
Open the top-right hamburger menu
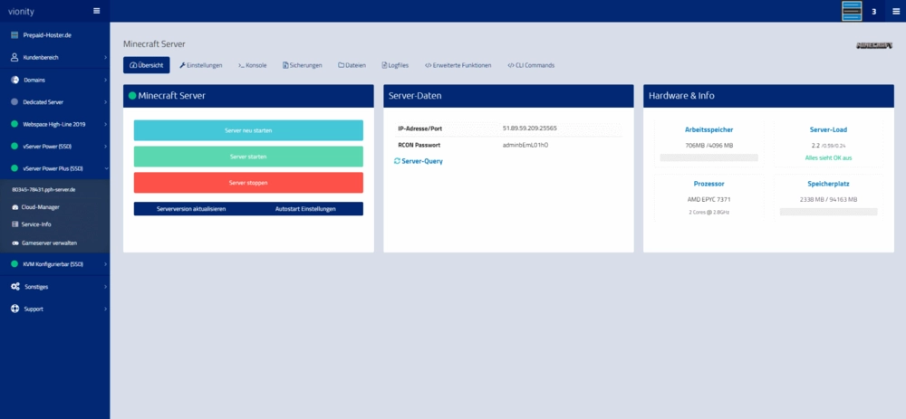(x=895, y=12)
